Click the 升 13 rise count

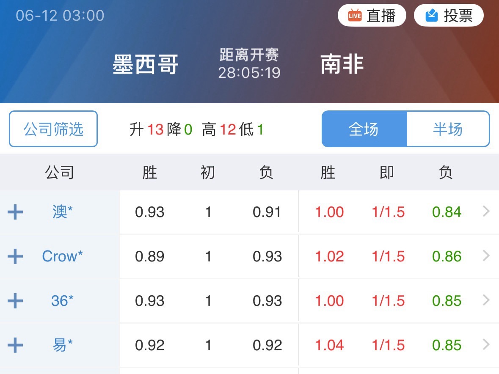pos(146,129)
